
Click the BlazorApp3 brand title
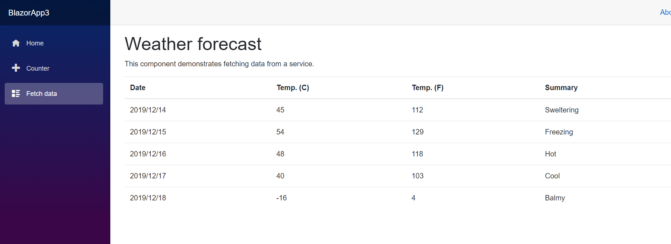pyautogui.click(x=29, y=13)
